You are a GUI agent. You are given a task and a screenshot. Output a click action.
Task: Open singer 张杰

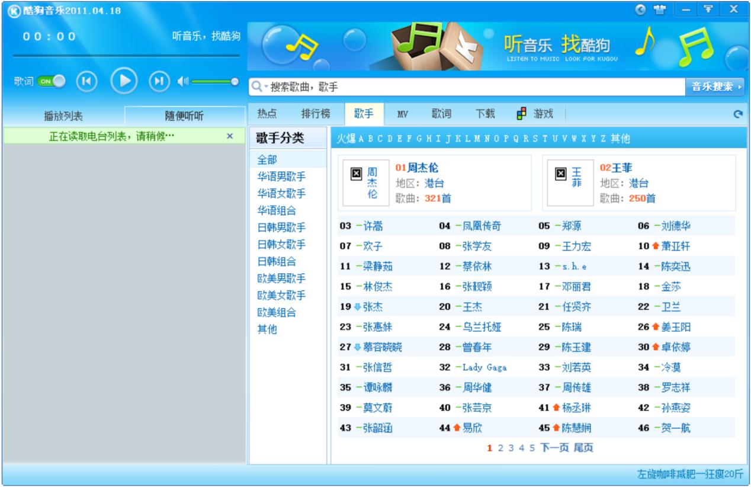tap(373, 306)
